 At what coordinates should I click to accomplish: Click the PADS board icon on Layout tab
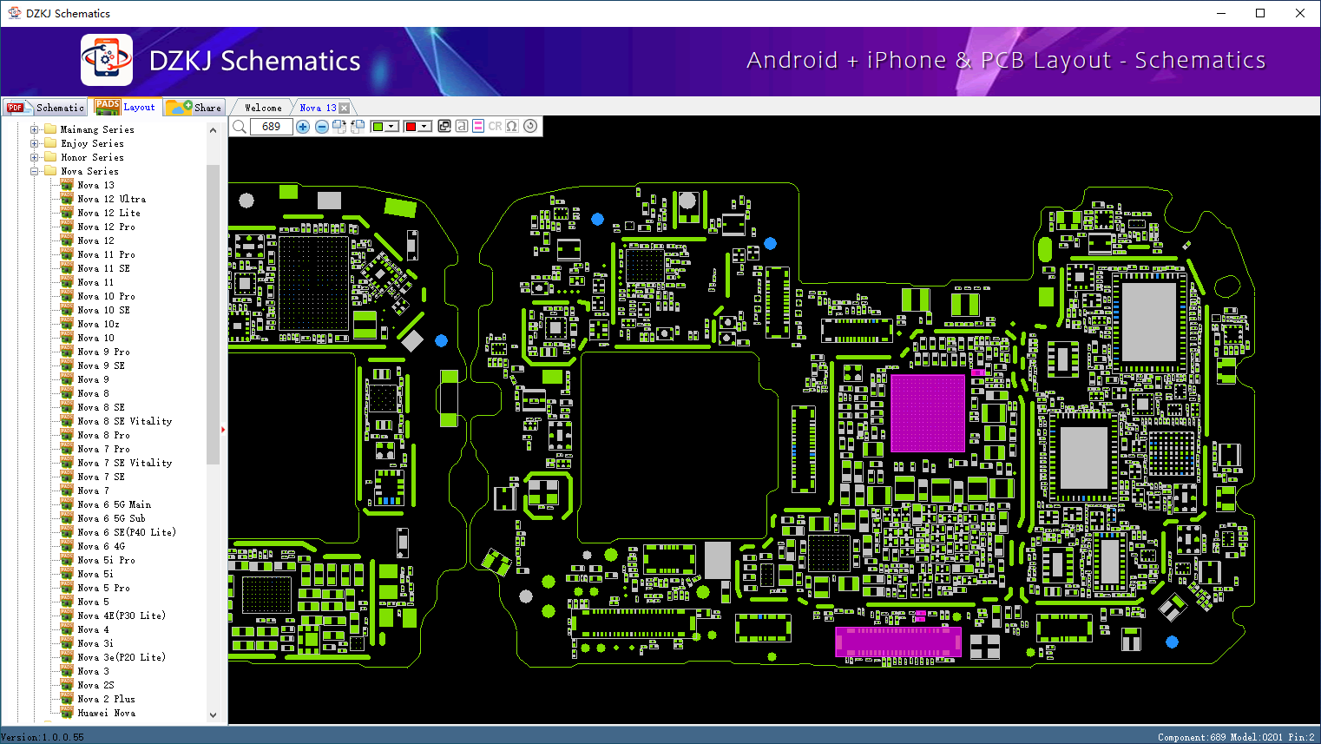click(x=108, y=107)
